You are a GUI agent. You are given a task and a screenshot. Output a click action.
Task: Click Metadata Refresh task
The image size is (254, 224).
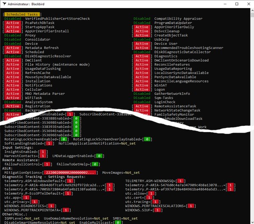[x=42, y=48]
